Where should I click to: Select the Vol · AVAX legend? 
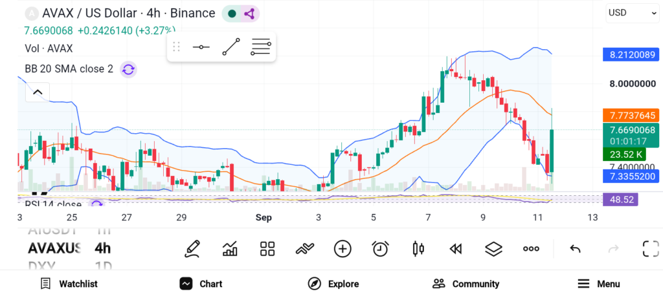pyautogui.click(x=49, y=48)
